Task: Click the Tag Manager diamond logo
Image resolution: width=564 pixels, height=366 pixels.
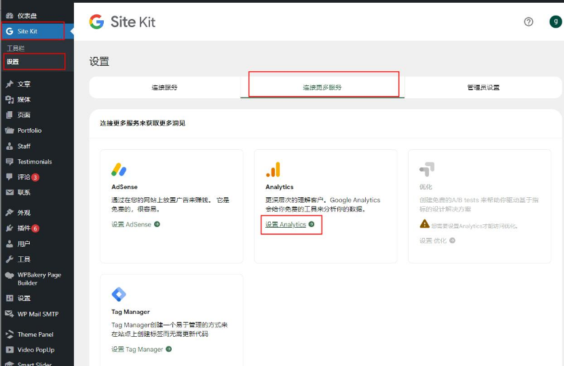Action: point(119,295)
